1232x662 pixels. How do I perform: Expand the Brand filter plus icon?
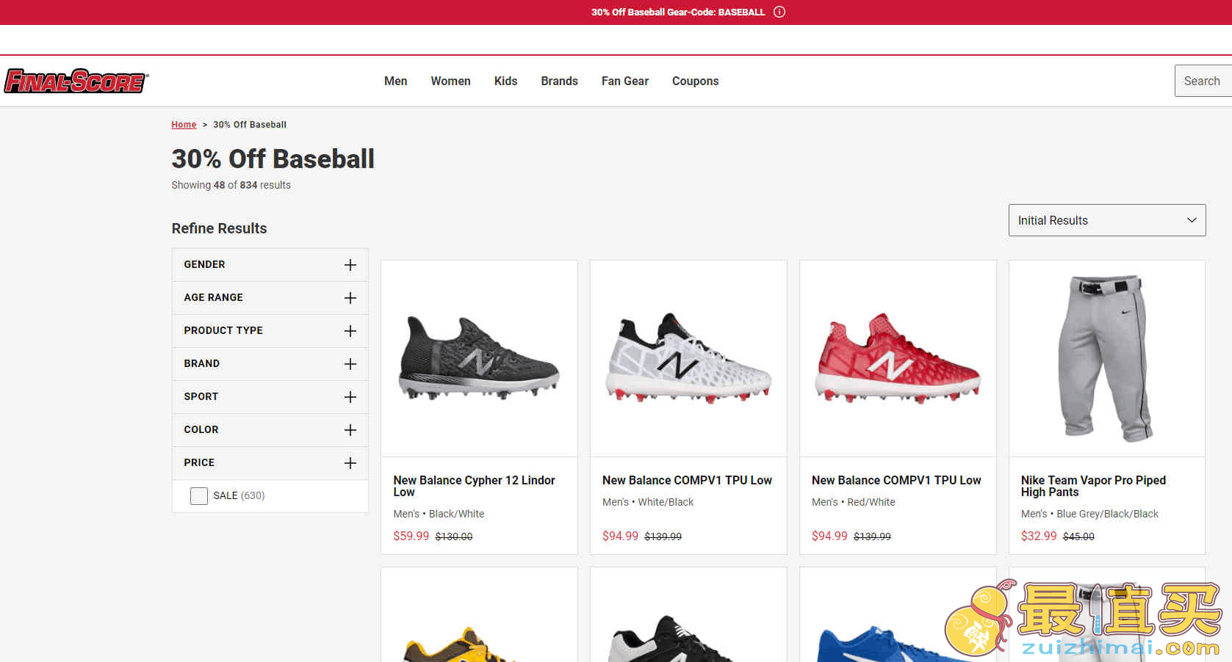click(350, 364)
